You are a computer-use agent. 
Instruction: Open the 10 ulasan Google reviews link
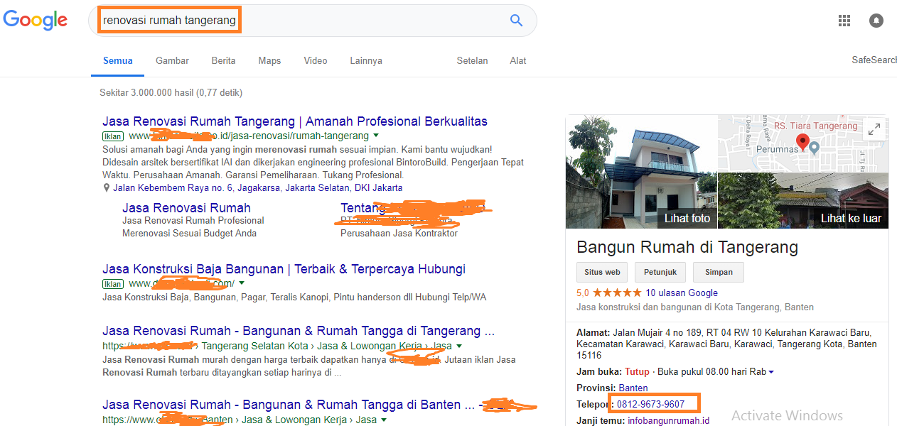(x=682, y=293)
